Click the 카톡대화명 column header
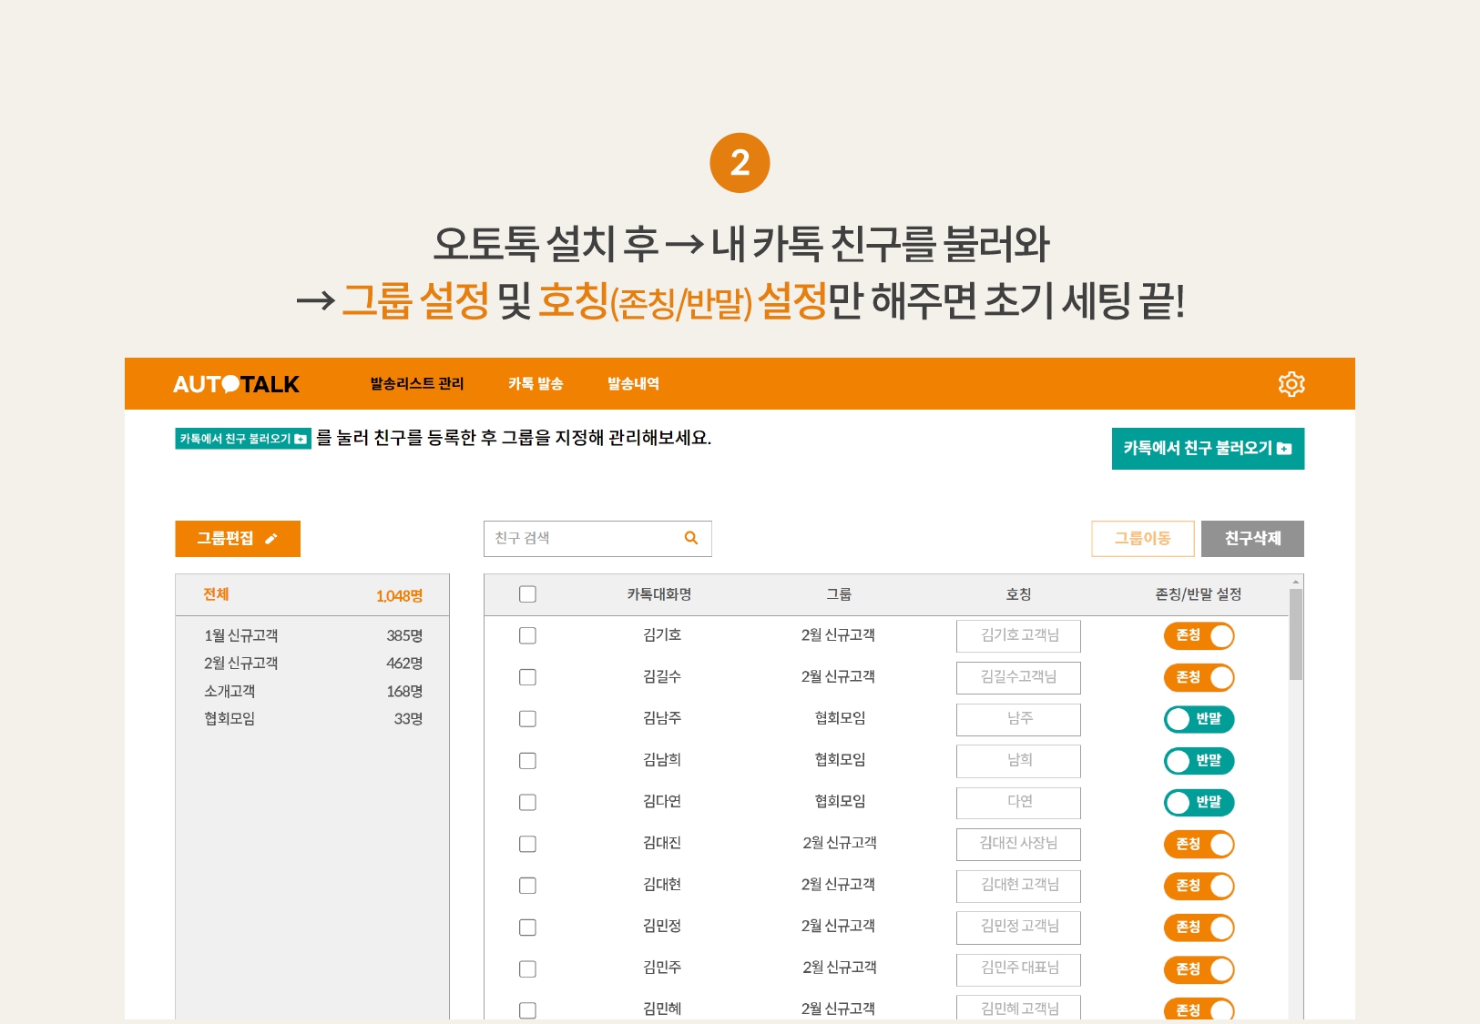 click(x=659, y=594)
